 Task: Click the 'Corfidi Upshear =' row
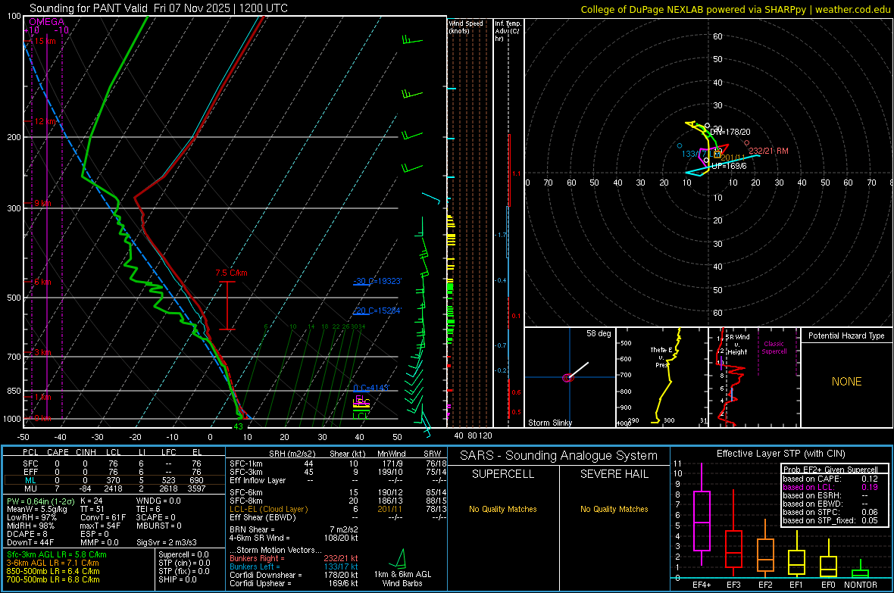[x=294, y=583]
